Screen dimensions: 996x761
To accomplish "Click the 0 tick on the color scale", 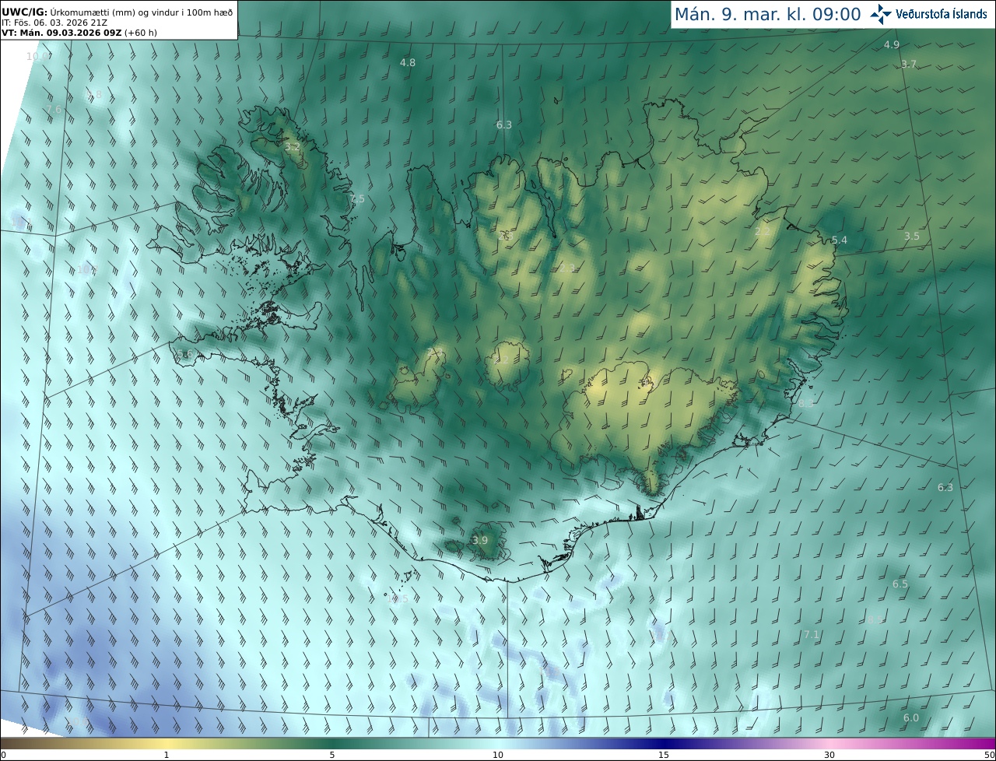I will (x=3, y=755).
